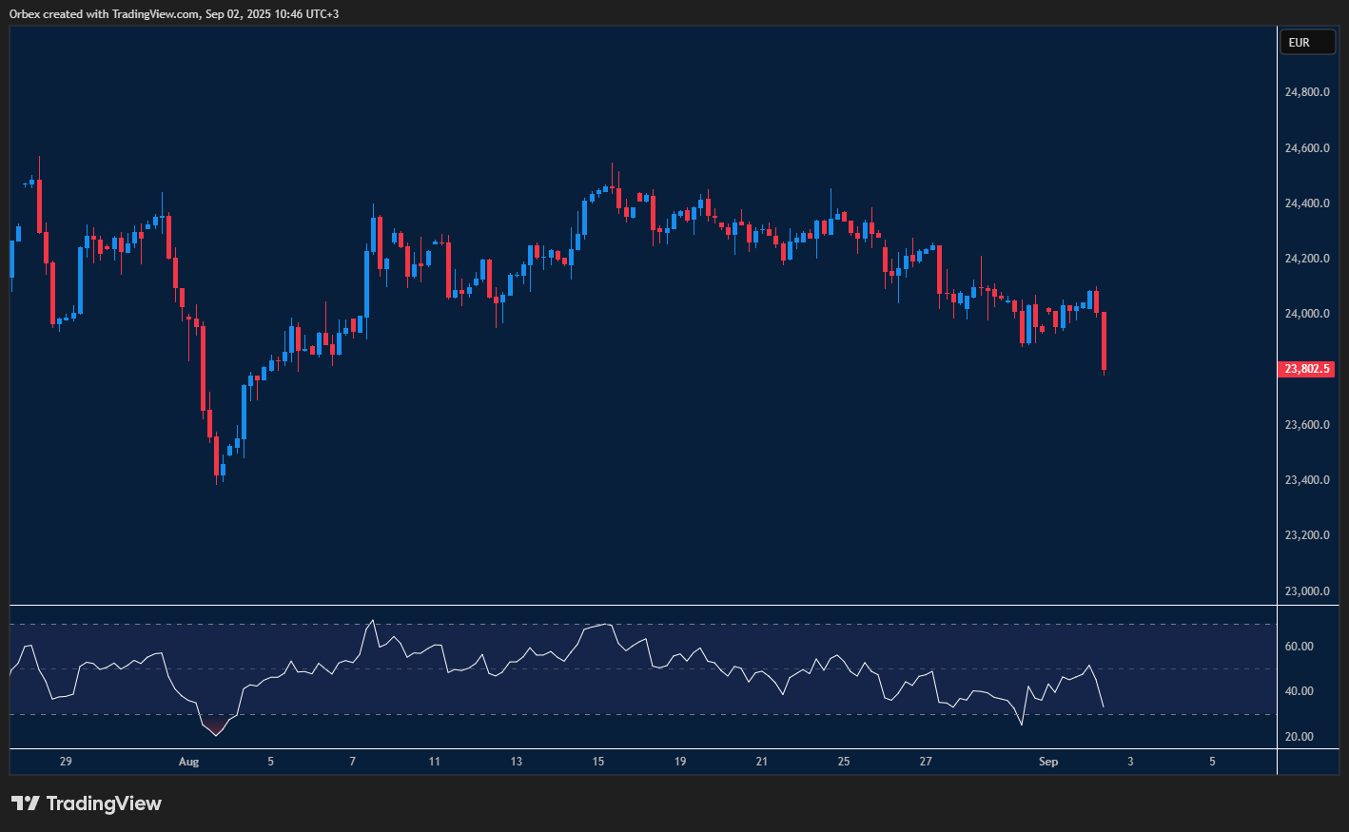
Task: Select the 27 date label on the axis
Action: (x=925, y=762)
